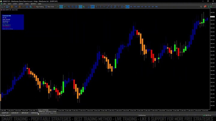Click the highlighted blue-and-green chart icon
216x121 pixels.
coord(80,7)
